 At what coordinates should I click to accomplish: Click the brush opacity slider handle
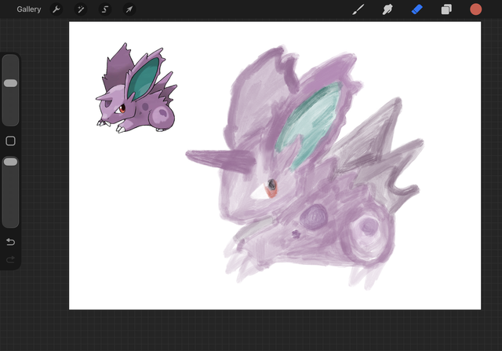pyautogui.click(x=10, y=162)
